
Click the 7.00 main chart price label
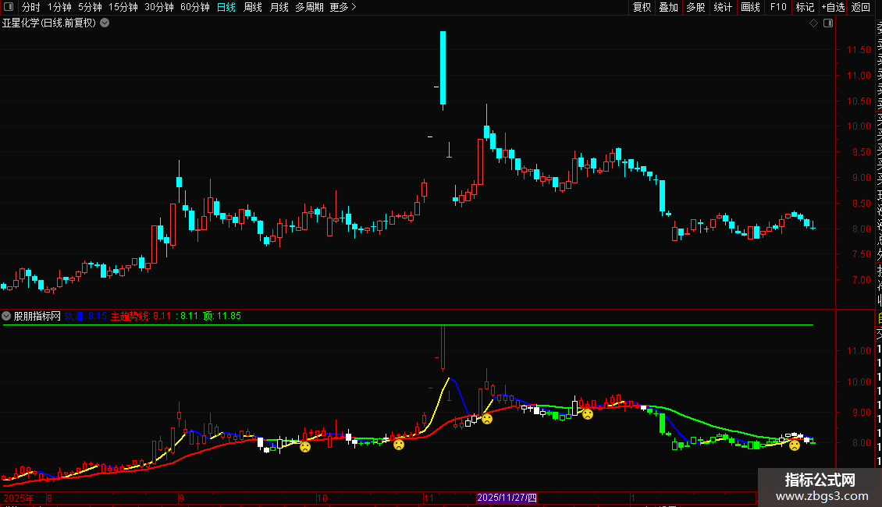coord(861,279)
